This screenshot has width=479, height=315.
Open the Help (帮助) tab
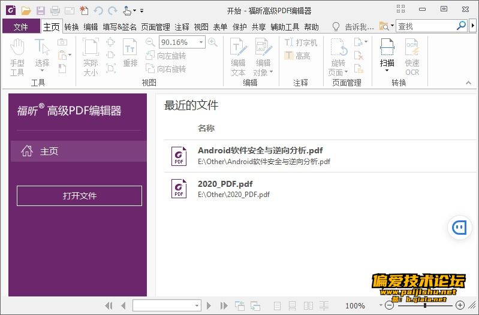pos(311,27)
